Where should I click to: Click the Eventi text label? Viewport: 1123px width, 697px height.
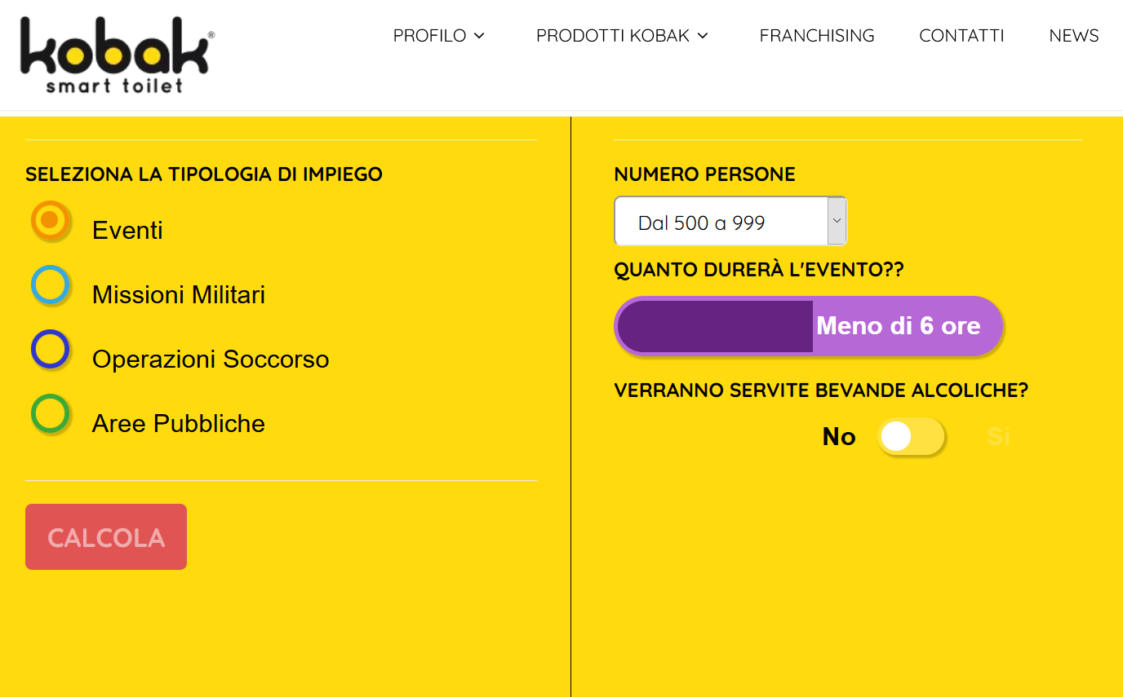[x=127, y=231]
